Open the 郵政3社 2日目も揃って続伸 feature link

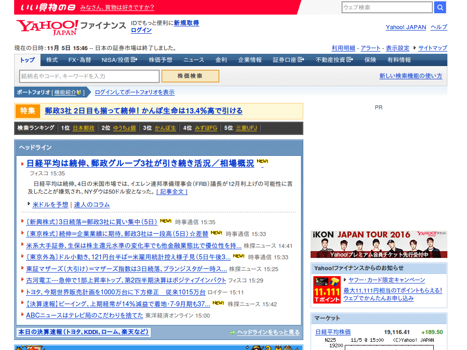click(x=144, y=111)
